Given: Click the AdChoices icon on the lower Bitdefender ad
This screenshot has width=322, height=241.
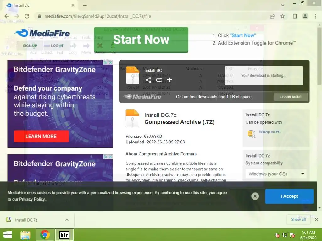Looking at the screenshot, I should point(106,157).
